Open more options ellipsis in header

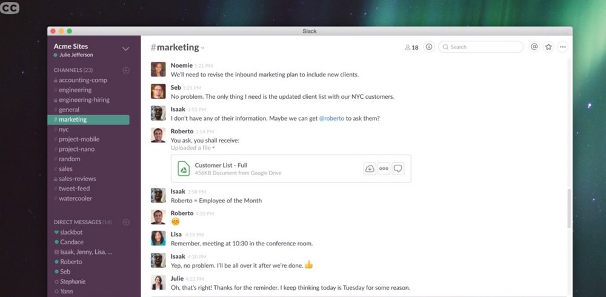click(x=563, y=47)
